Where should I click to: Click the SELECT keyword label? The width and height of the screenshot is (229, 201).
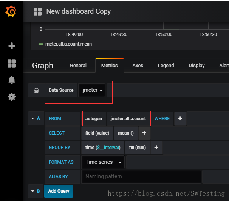coord(57,133)
